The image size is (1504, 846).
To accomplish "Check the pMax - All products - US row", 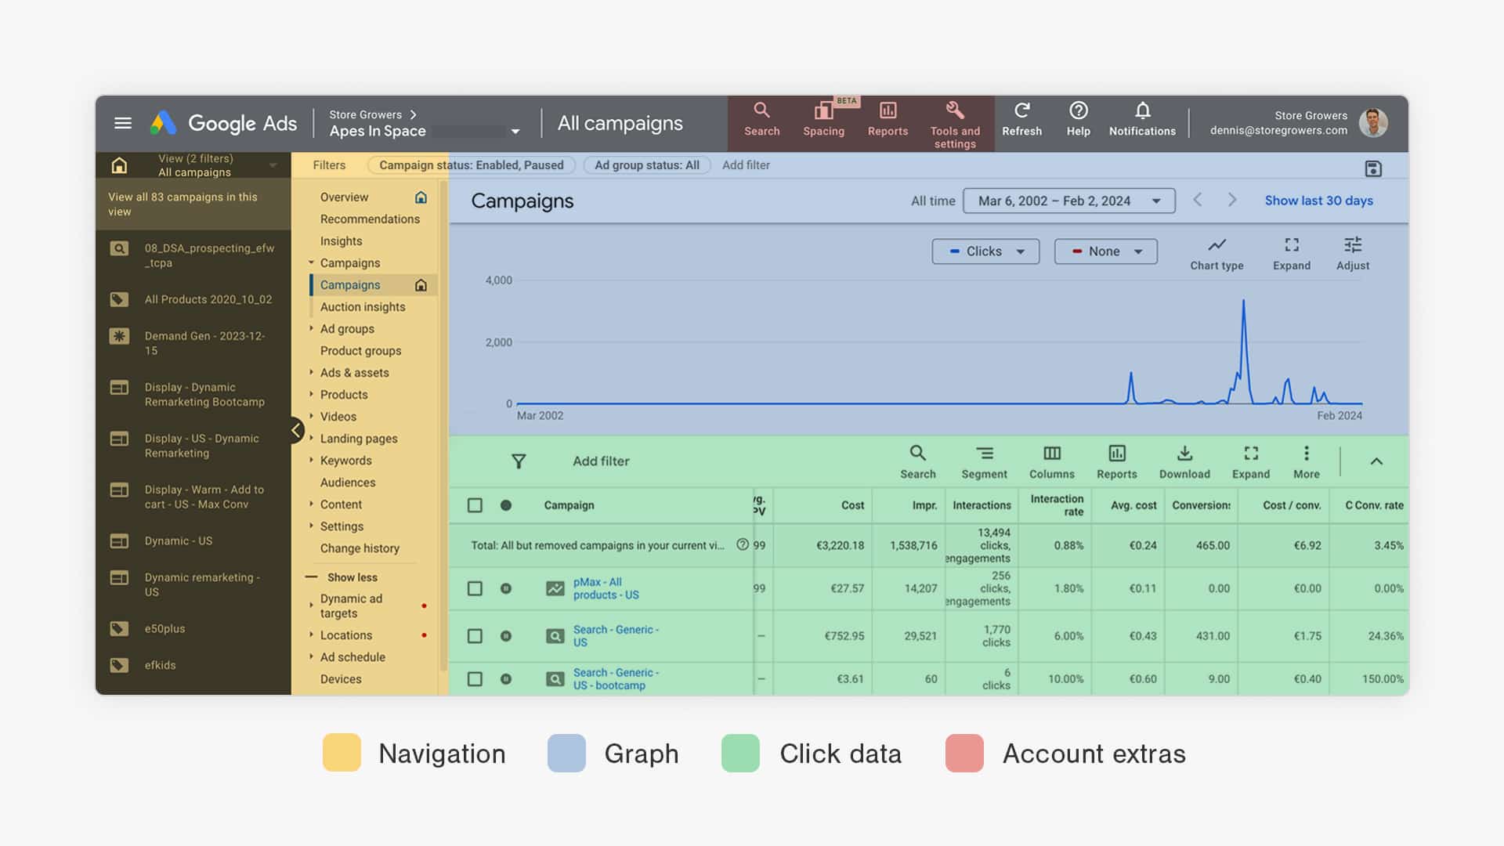I will pos(475,588).
